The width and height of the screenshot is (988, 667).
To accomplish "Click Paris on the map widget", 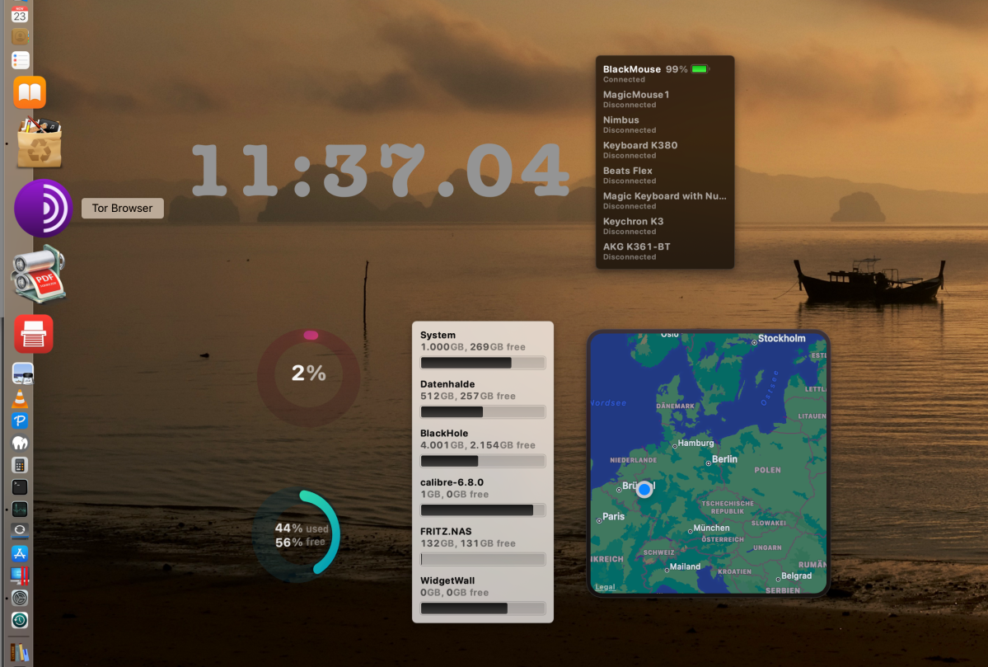I will coord(613,516).
